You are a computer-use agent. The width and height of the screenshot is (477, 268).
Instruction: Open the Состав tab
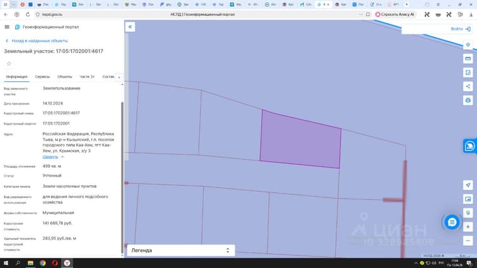(108, 77)
